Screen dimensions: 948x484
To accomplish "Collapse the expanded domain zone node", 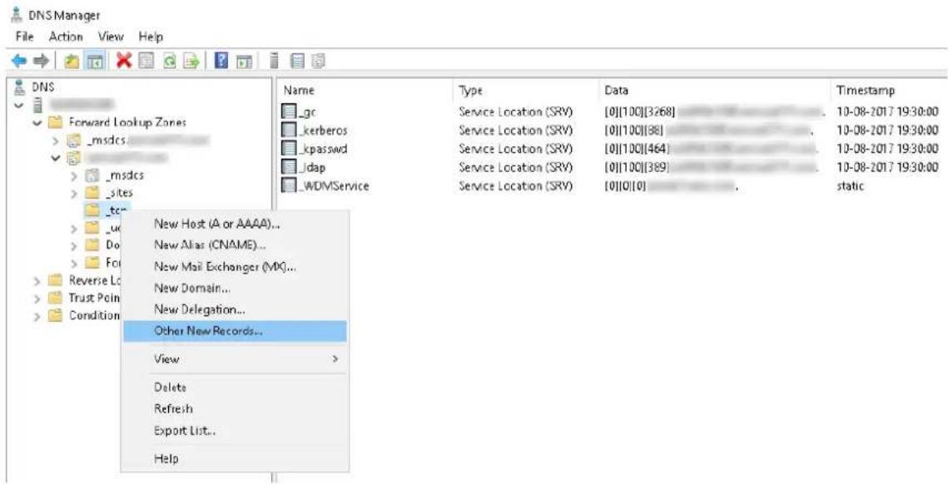I will (56, 158).
